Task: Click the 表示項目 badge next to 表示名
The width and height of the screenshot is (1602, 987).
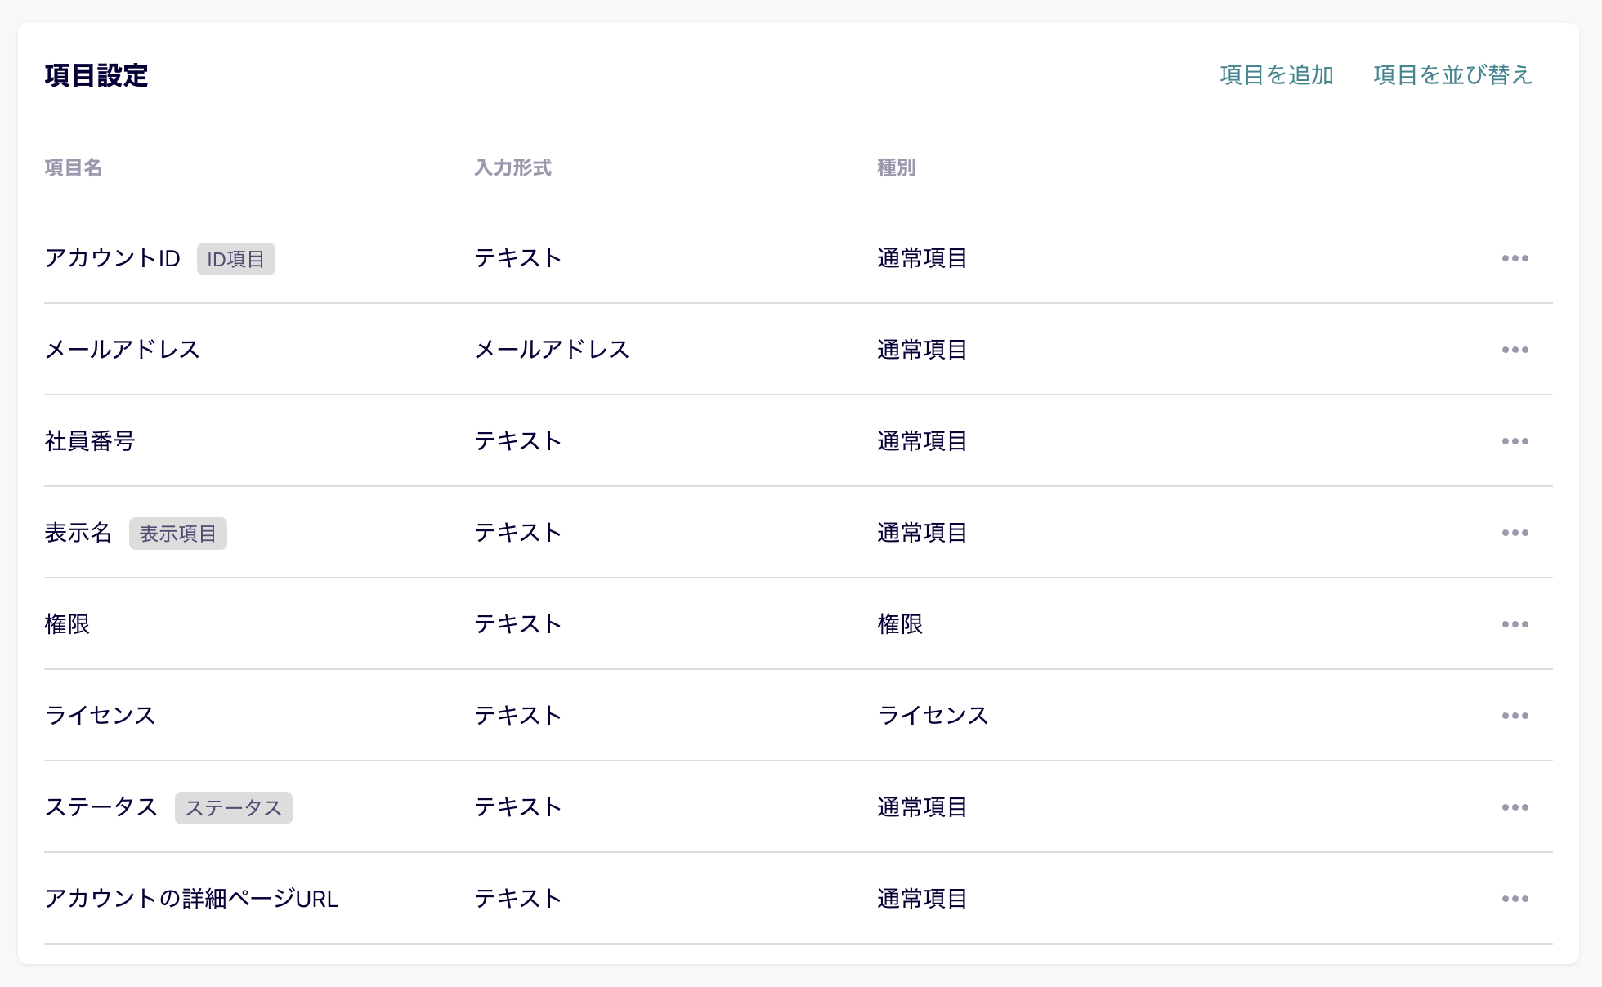Action: pyautogui.click(x=177, y=534)
